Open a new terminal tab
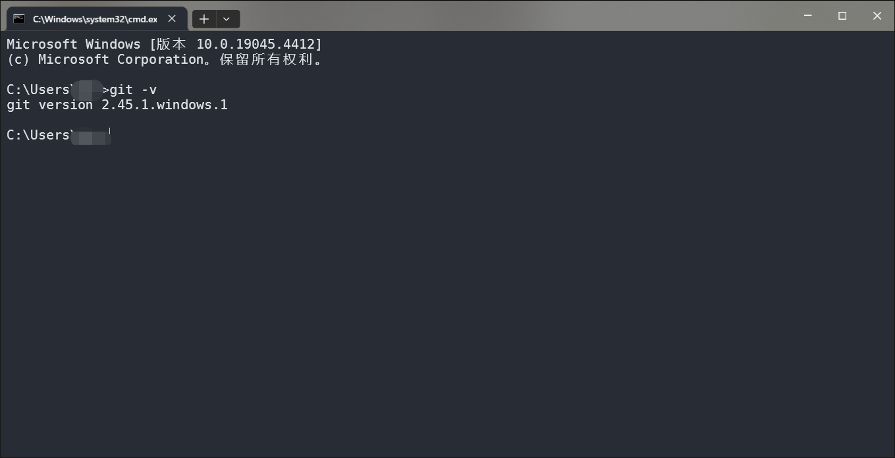 (203, 19)
